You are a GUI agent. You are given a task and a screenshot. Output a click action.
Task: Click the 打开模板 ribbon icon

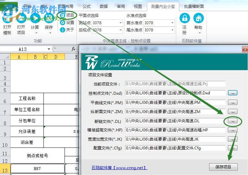[7, 18]
